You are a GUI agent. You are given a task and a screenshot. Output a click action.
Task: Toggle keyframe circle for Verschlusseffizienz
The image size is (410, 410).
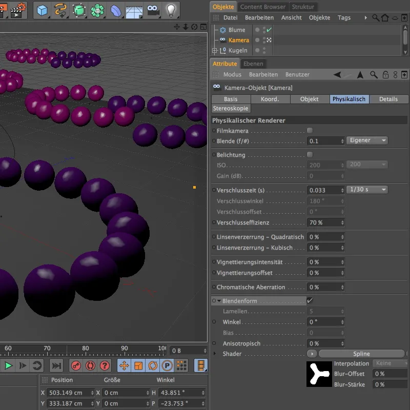tap(214, 222)
